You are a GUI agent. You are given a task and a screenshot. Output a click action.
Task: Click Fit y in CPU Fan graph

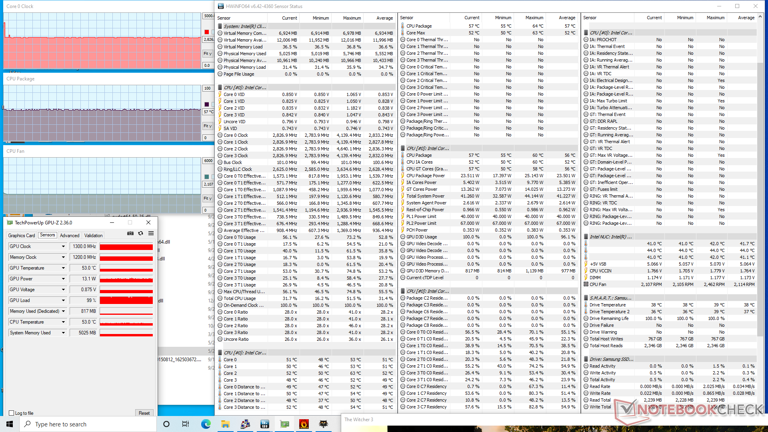[208, 198]
